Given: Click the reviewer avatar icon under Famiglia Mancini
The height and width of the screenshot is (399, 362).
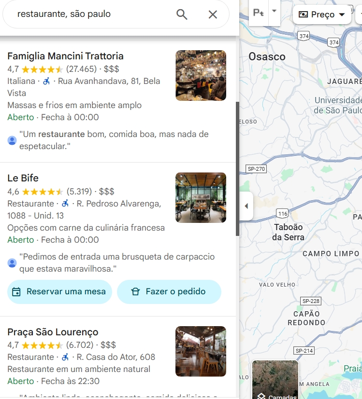Looking at the screenshot, I should coord(12,140).
